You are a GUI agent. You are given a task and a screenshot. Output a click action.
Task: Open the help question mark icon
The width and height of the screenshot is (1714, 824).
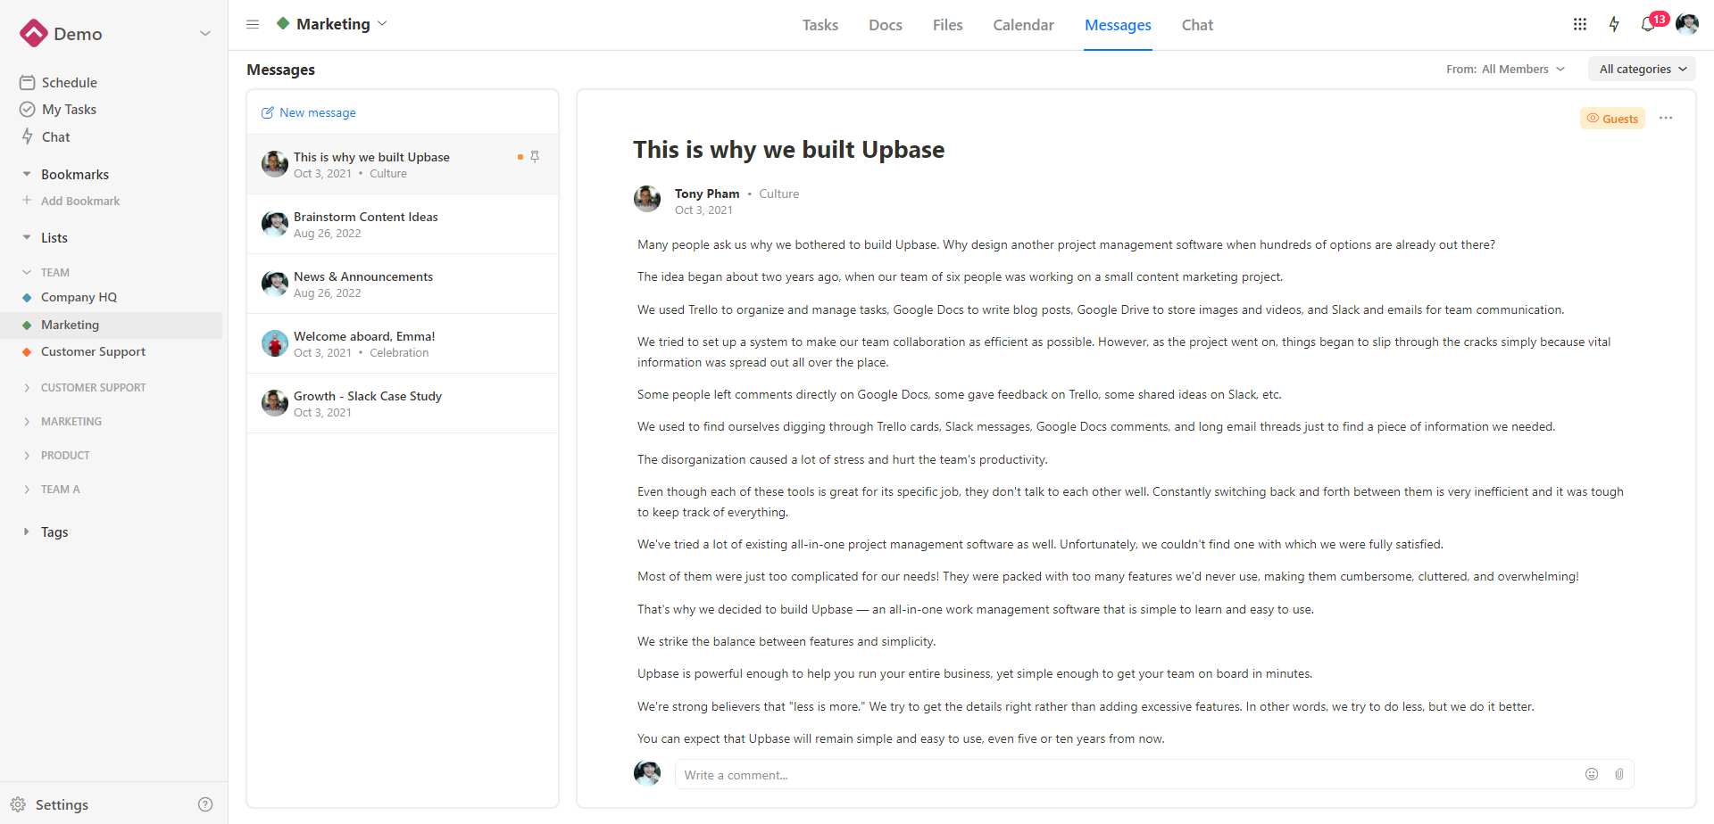tap(205, 804)
